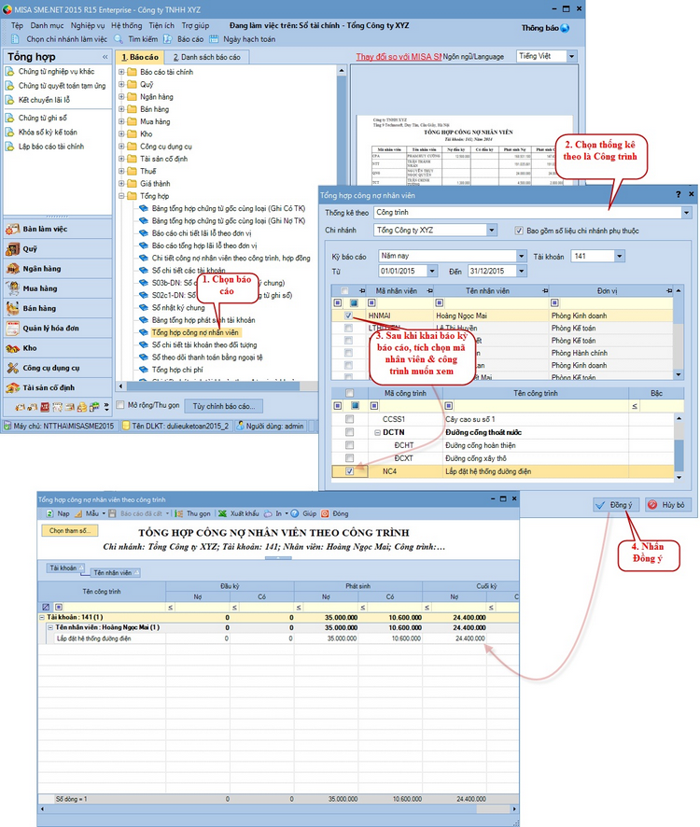Open the Từ date picker dropdown
The image size is (700, 827).
click(432, 271)
